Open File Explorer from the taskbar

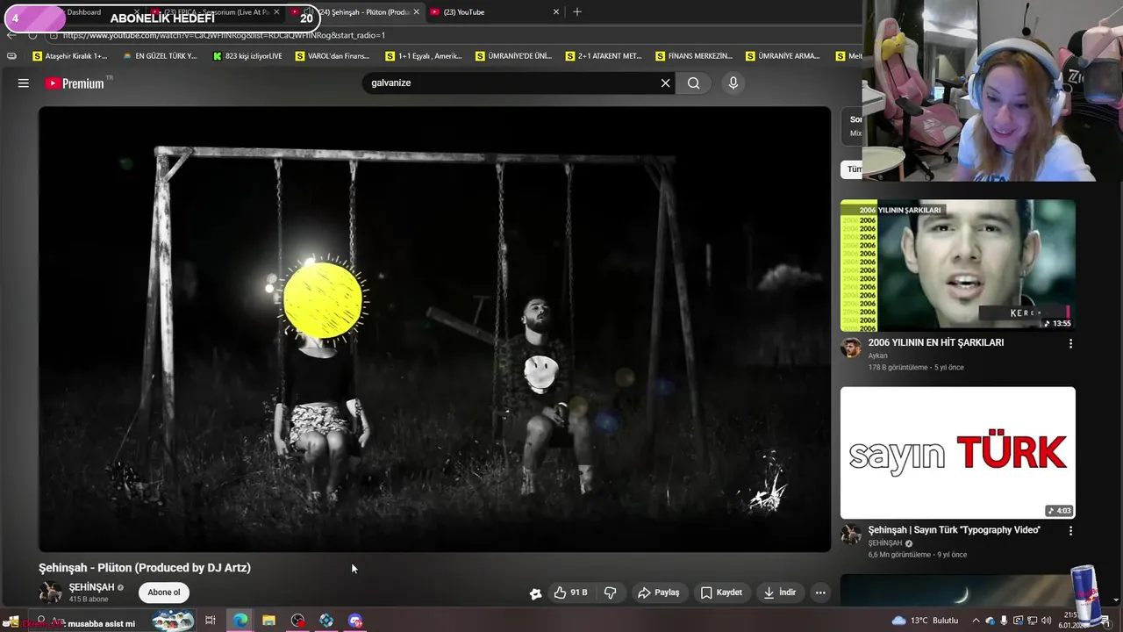tap(268, 621)
